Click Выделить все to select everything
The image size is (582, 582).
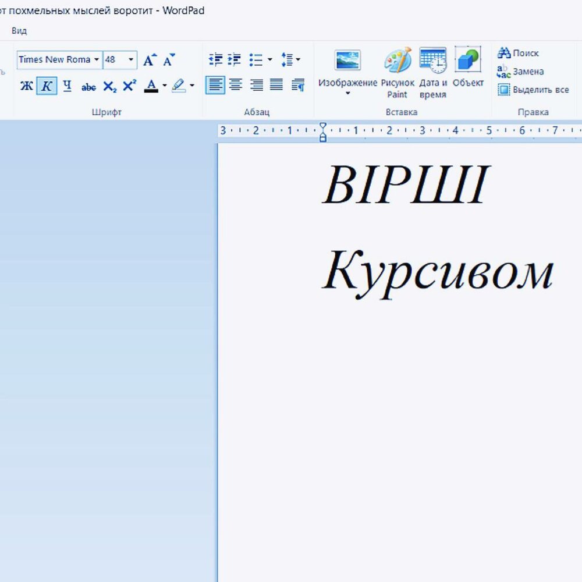point(533,90)
